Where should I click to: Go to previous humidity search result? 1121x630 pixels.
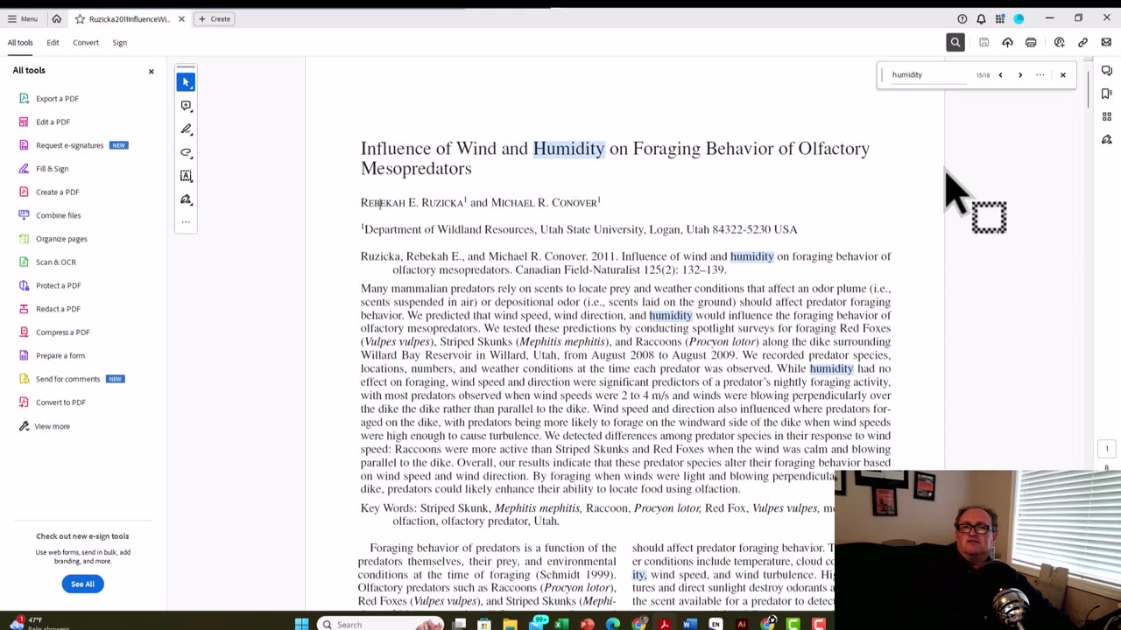(1000, 74)
